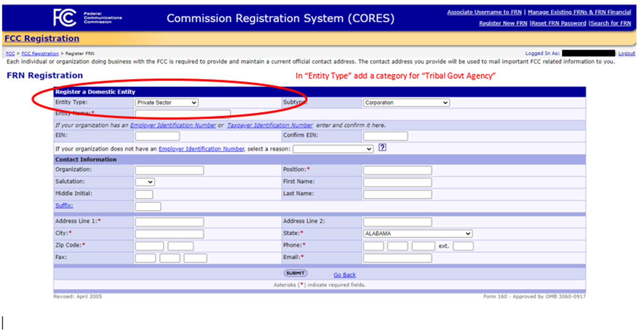This screenshot has width=641, height=334.
Task: Open Search for FRN link
Action: tap(611, 24)
